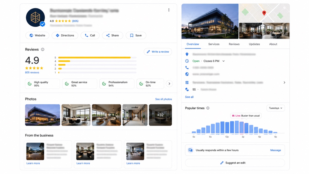Screen dimensions: 309x174
Task: Click the Popular times info icon
Action: tap(208, 108)
